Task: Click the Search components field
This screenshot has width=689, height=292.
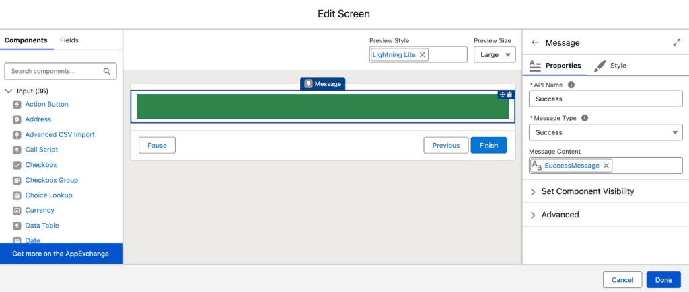Action: [x=60, y=71]
